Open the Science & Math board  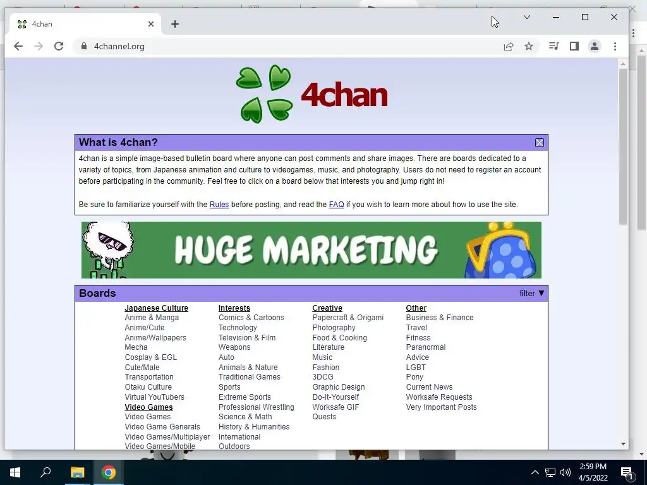[245, 417]
